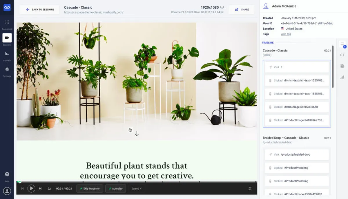Click the monitor icon beside 1920x1080
This screenshot has height=199, width=348.
click(x=222, y=7)
